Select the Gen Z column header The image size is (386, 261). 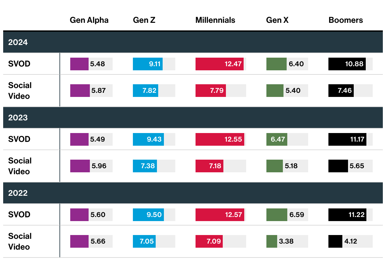(x=144, y=20)
